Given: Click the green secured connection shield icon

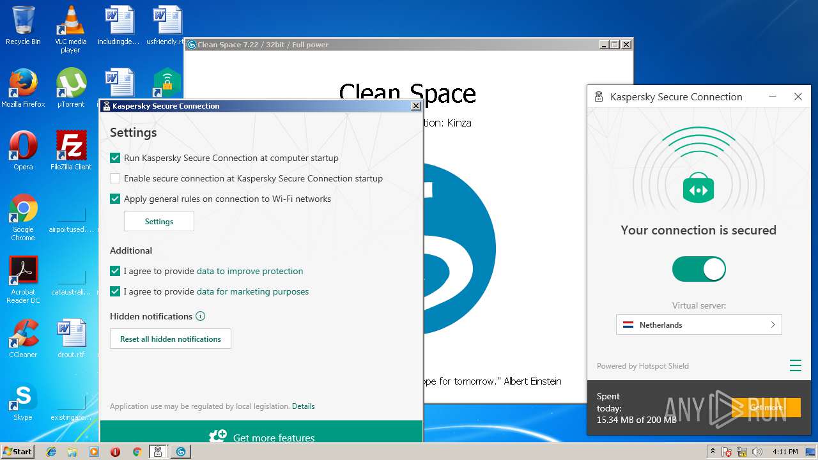Looking at the screenshot, I should 698,189.
